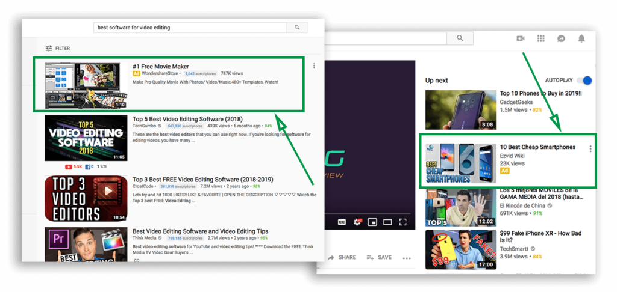Screen dimensions: 617x292
Task: Click the create video camera icon
Action: 521,38
